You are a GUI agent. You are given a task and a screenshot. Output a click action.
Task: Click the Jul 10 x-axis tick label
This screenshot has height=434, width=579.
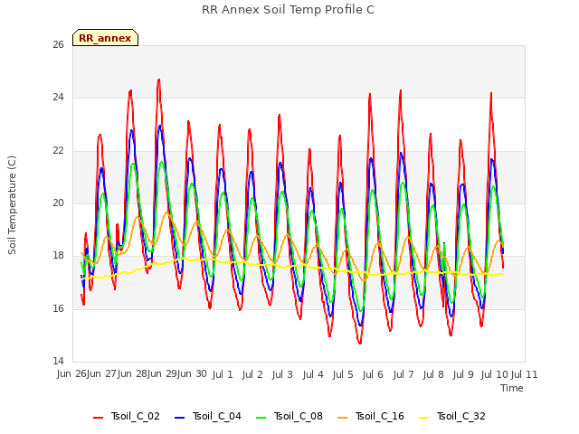pos(495,374)
